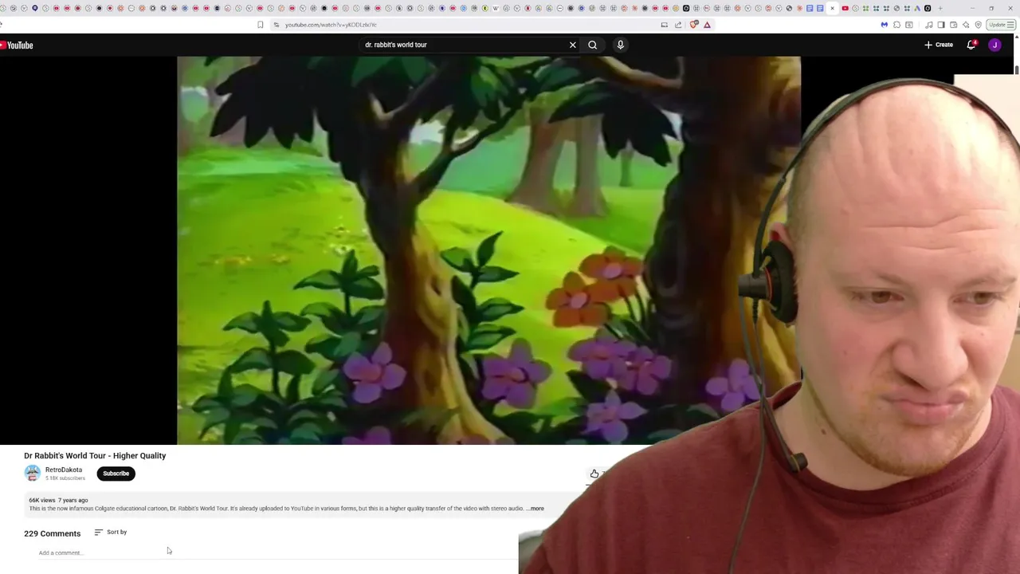Bookmark this page in the address bar
1020x574 pixels.
click(x=260, y=25)
